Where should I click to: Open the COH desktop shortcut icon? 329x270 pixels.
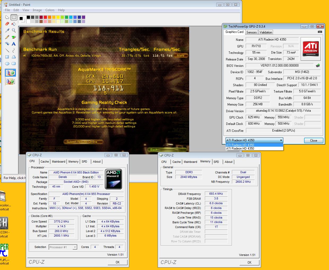pos(4,223)
